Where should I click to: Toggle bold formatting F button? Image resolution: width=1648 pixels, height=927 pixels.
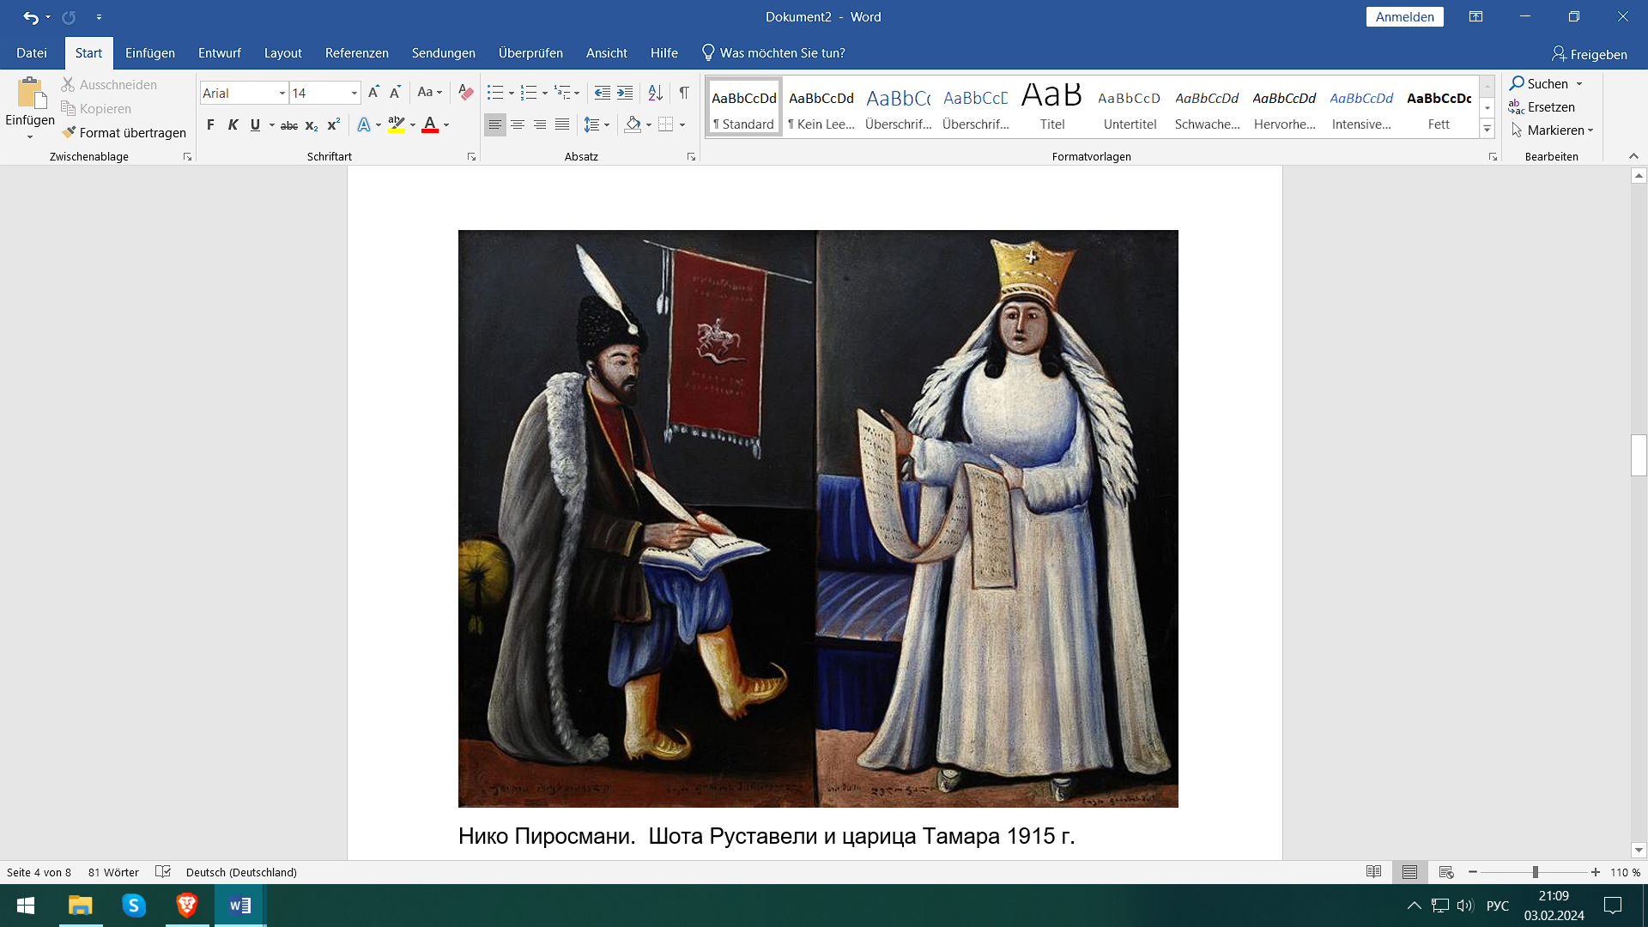pos(210,125)
